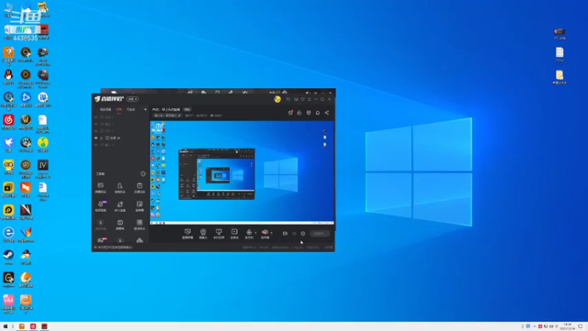588x331 pixels.
Task: Open the toolbox tool with red badge
Action: coord(101,240)
